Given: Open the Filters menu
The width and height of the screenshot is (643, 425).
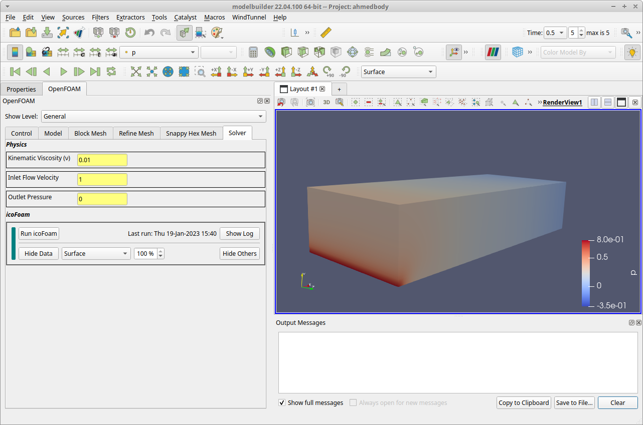Looking at the screenshot, I should click(100, 17).
